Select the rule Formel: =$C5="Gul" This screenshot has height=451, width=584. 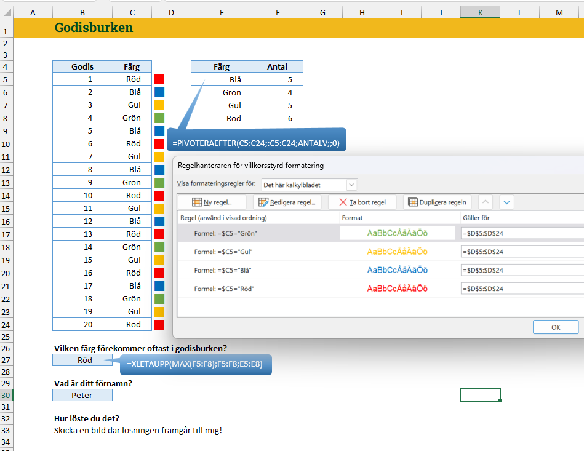(223, 252)
